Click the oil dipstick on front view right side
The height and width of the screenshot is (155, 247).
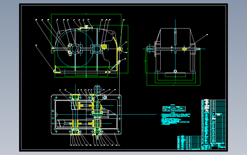[x=116, y=65]
